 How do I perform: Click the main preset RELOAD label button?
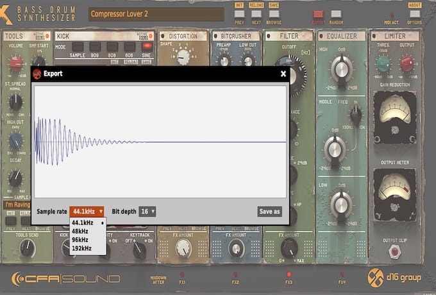[x=256, y=5]
